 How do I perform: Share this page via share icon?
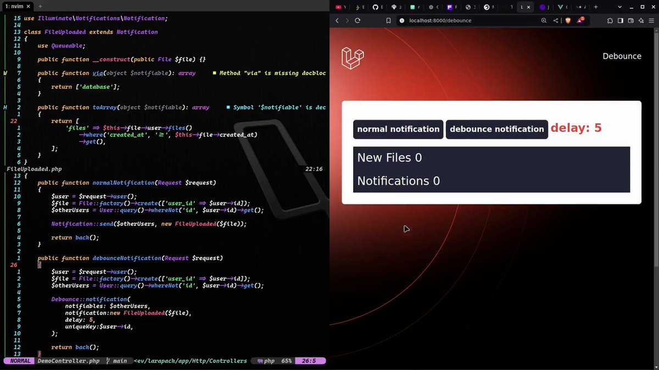click(556, 20)
